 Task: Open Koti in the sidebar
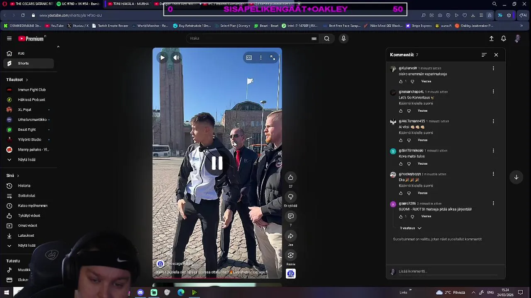(x=28, y=53)
